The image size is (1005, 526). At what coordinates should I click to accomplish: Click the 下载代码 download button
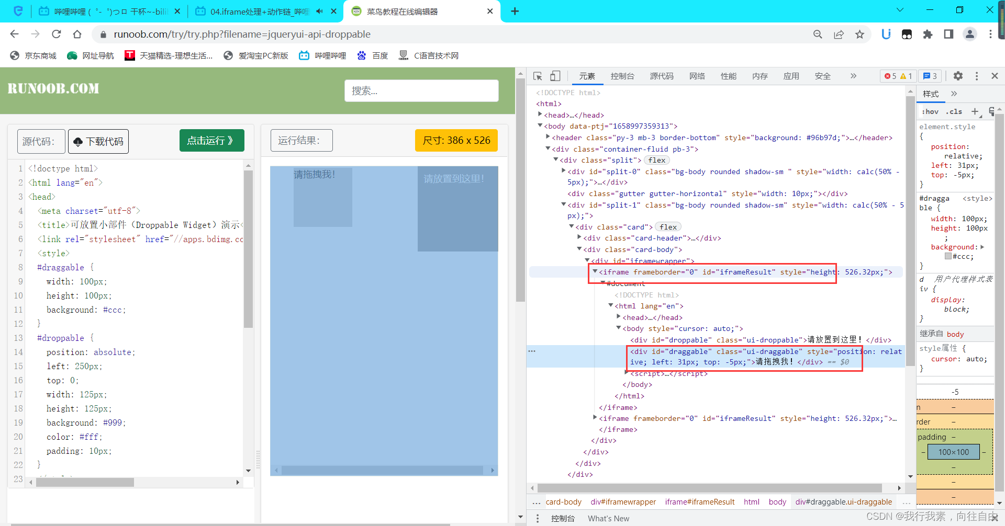98,142
